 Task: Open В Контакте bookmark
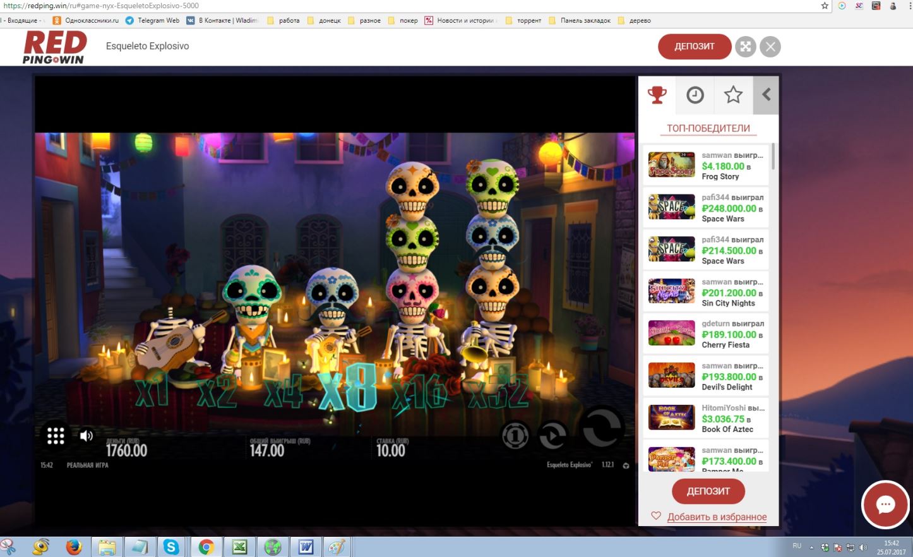[222, 20]
